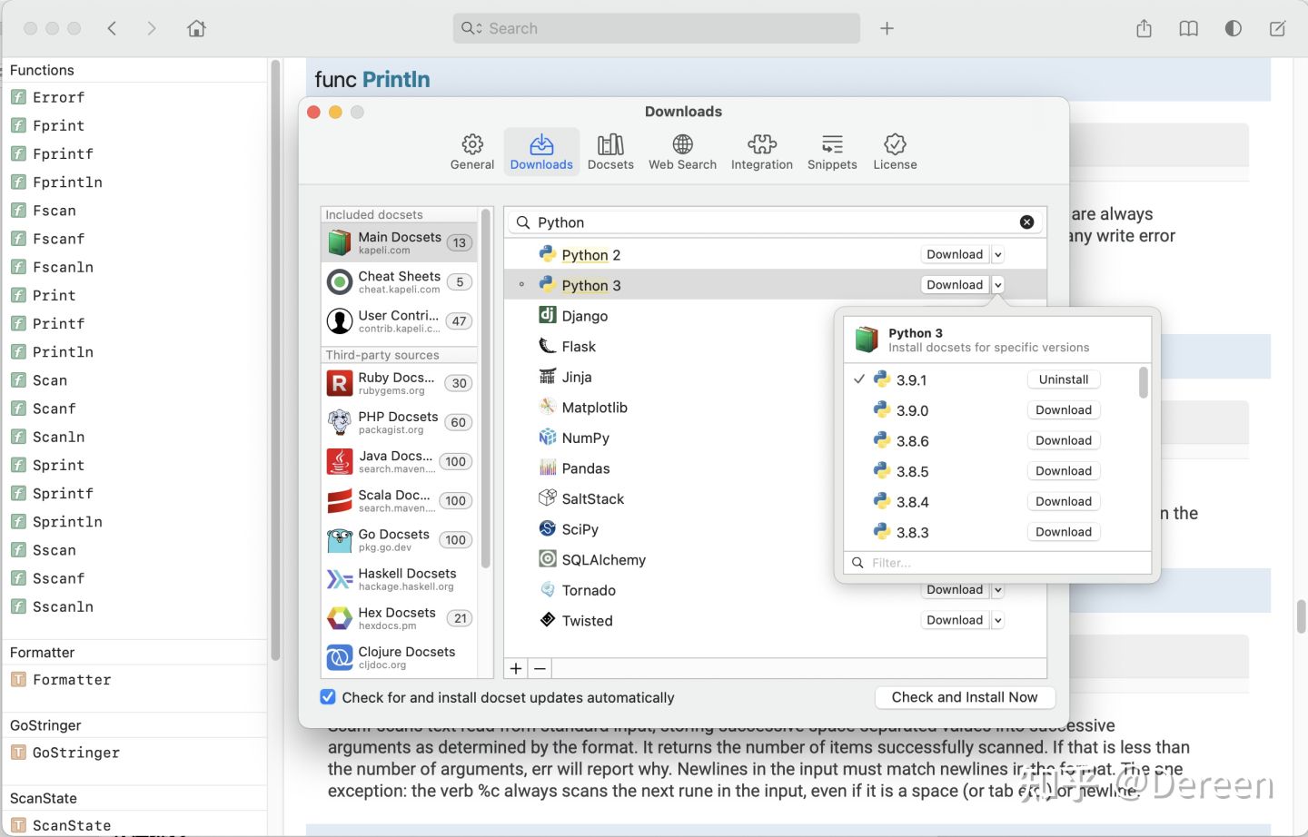Click the home icon in toolbar

pos(196,28)
